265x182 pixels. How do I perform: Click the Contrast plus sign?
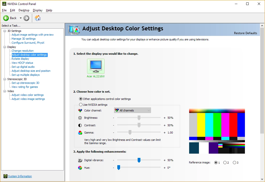pos(165,125)
